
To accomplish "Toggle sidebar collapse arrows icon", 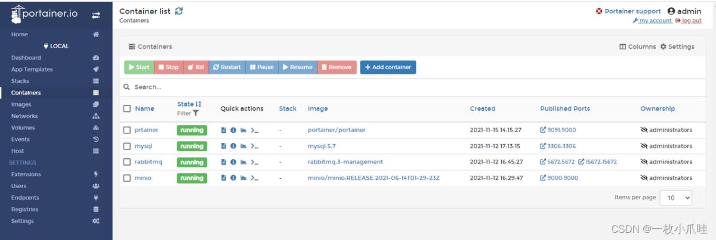I will (x=95, y=15).
